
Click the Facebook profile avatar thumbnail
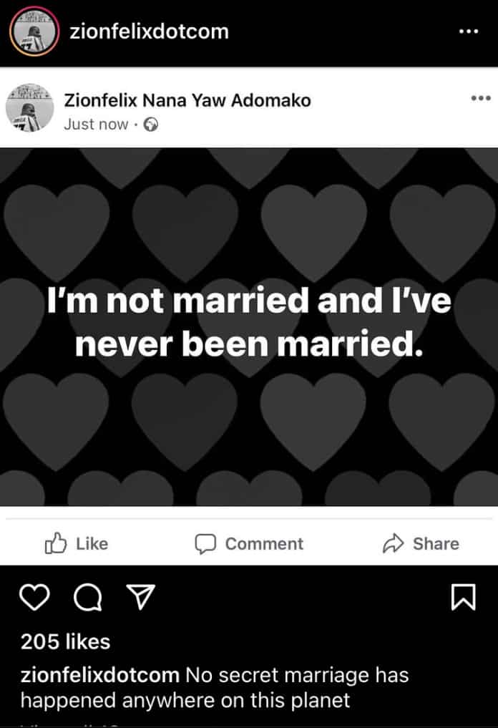(x=30, y=107)
